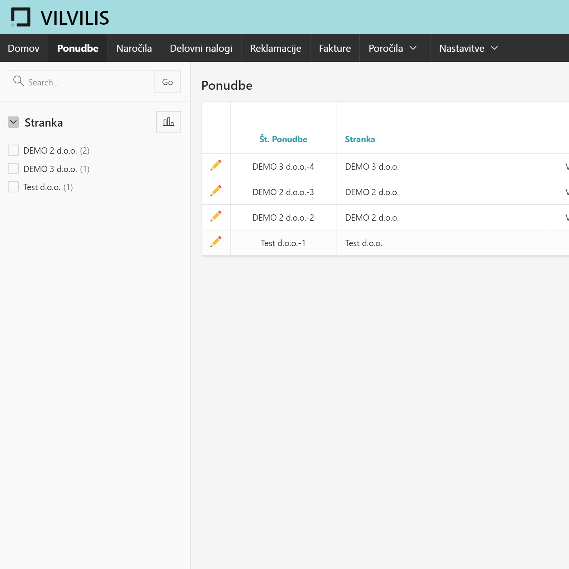569x569 pixels.
Task: Sort by Št. Ponudbe column header
Action: (x=283, y=139)
